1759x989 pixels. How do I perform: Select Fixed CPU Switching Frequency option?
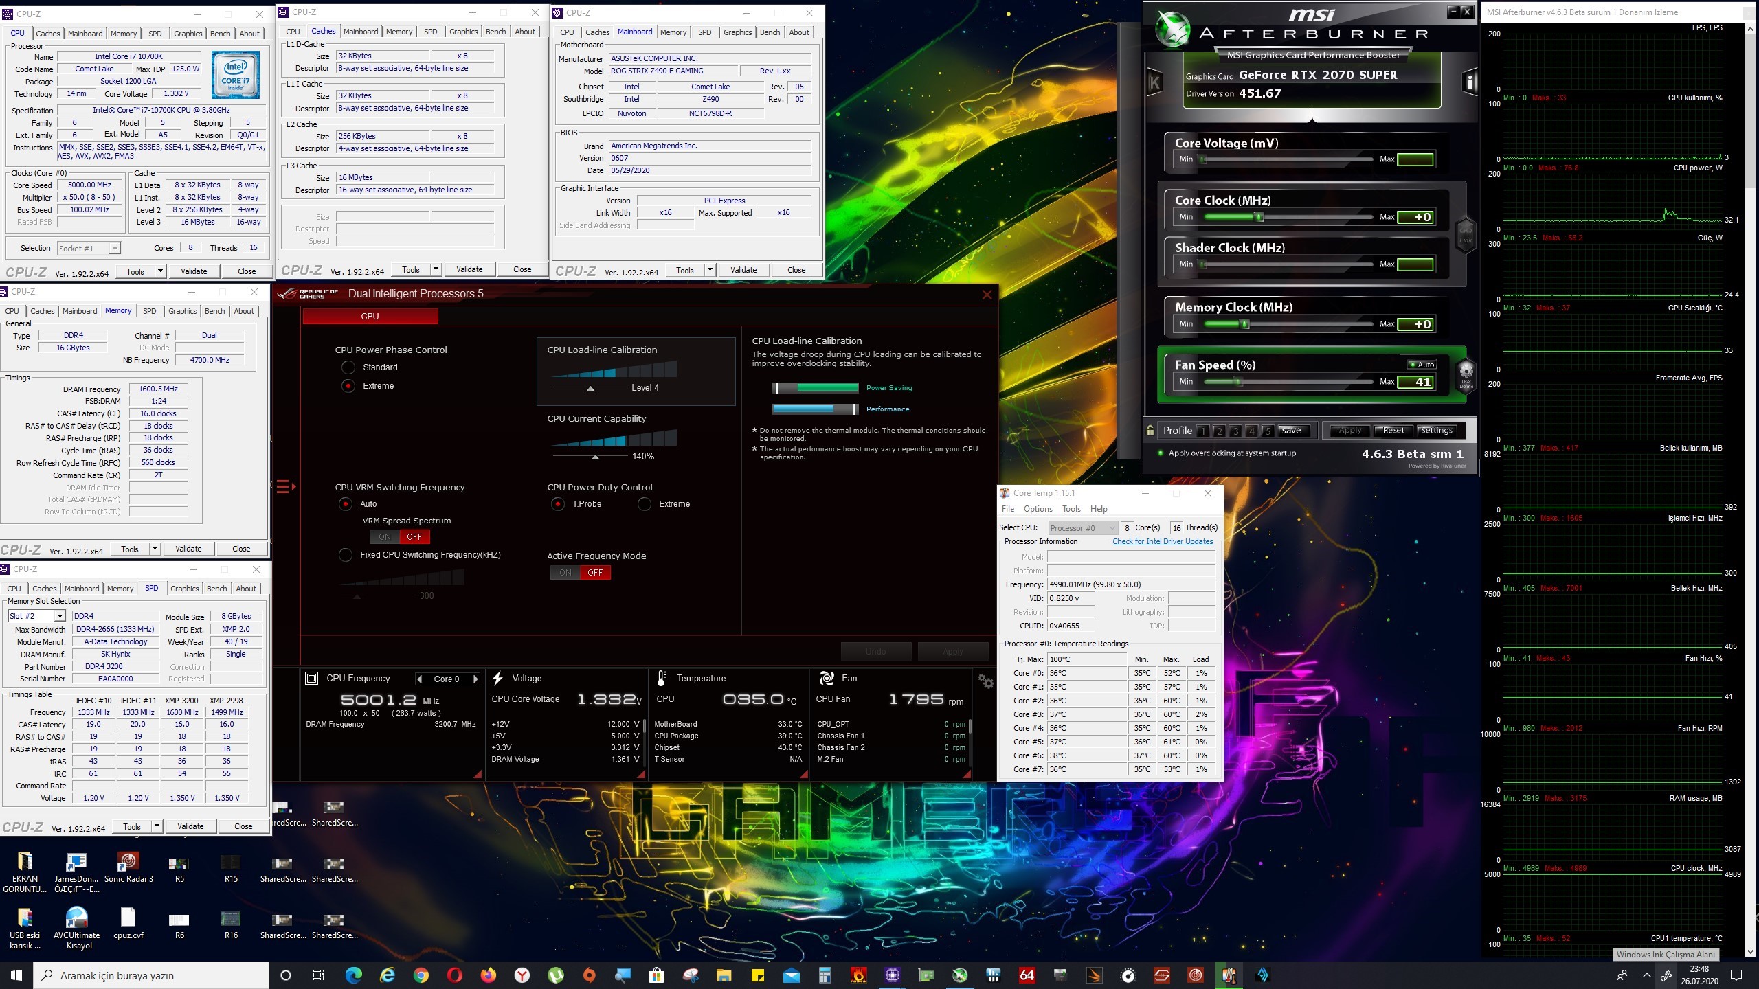point(346,555)
